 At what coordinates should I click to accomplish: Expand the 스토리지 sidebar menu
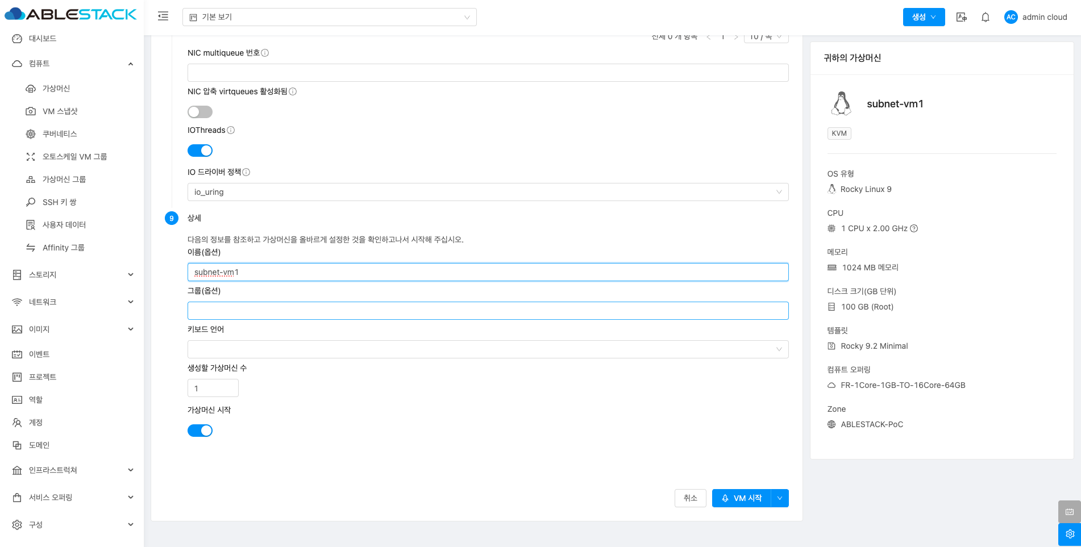coord(72,275)
